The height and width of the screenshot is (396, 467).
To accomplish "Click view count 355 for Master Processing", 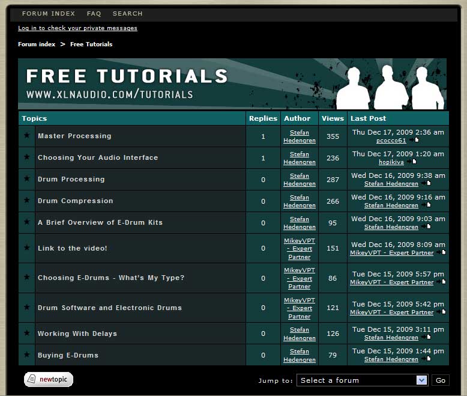I will click(333, 136).
